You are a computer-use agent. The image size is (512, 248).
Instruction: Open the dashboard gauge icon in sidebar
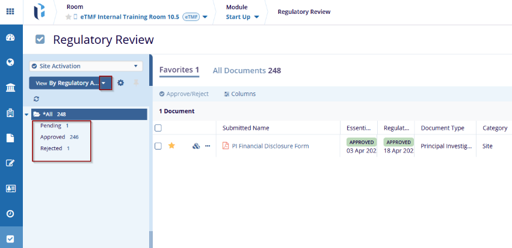[x=10, y=38]
